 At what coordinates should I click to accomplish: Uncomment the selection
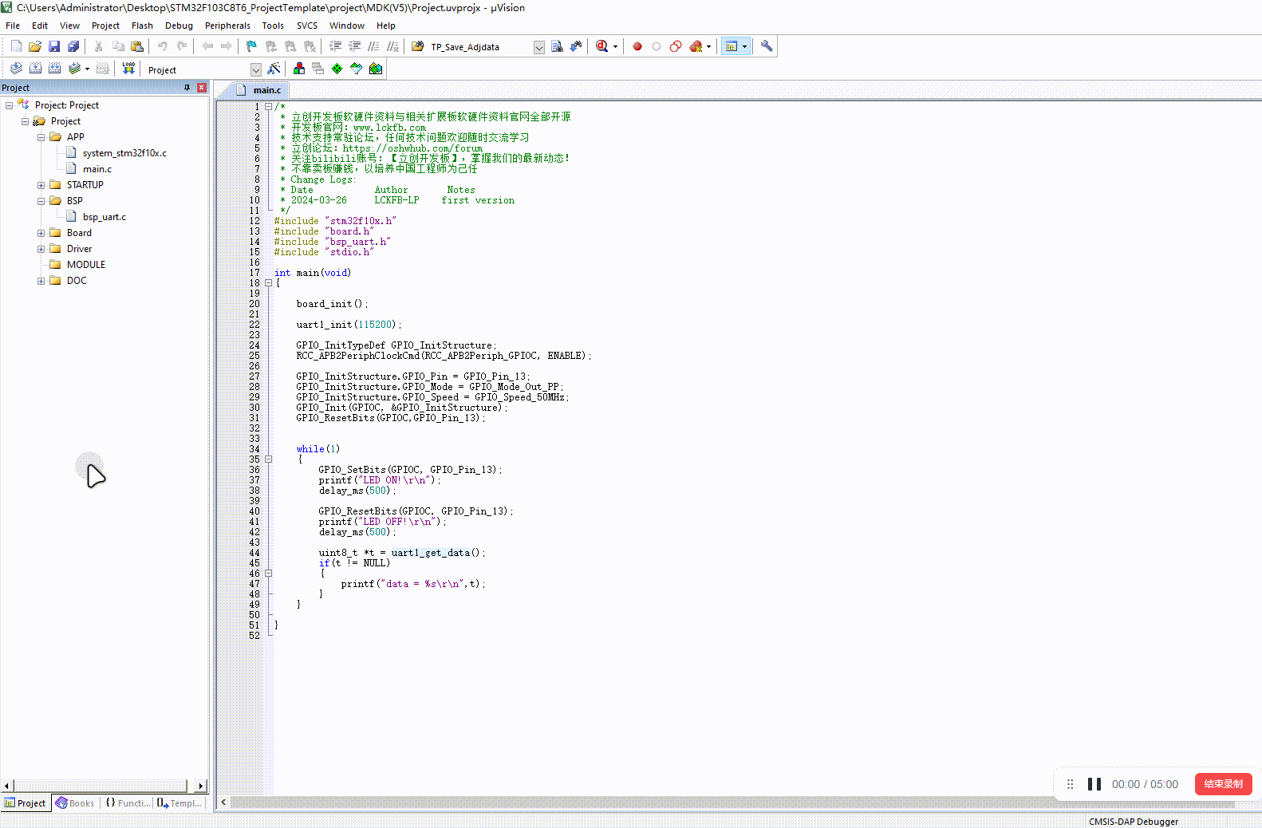pos(392,46)
